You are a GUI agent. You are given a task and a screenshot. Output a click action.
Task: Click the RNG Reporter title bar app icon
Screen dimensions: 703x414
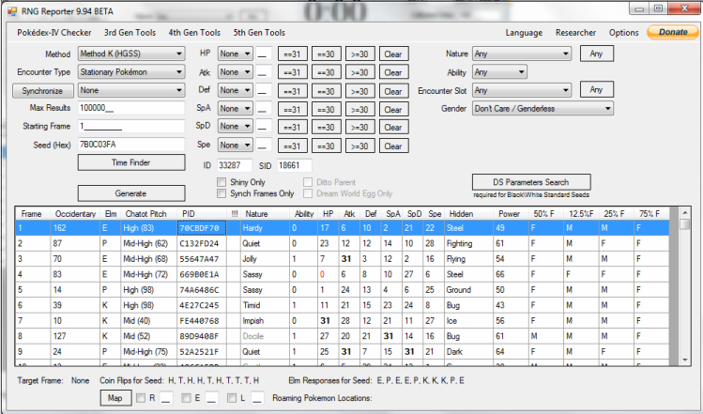click(x=12, y=11)
